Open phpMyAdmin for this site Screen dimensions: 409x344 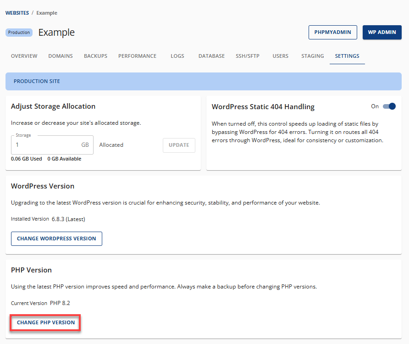point(332,32)
